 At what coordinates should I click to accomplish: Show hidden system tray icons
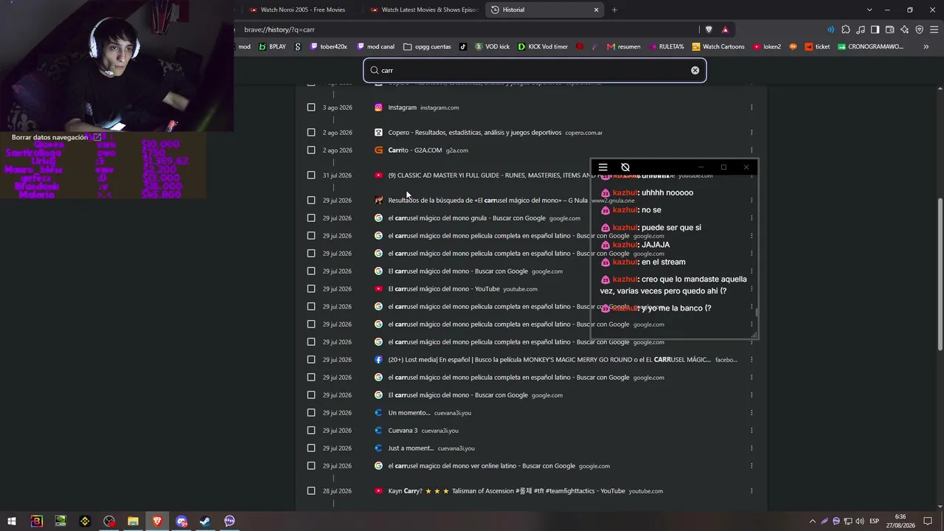(x=813, y=521)
